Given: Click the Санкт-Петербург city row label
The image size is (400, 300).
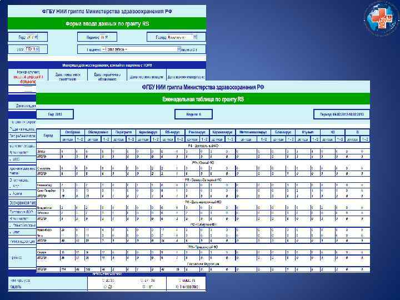Looking at the screenshot, I should [x=46, y=191].
